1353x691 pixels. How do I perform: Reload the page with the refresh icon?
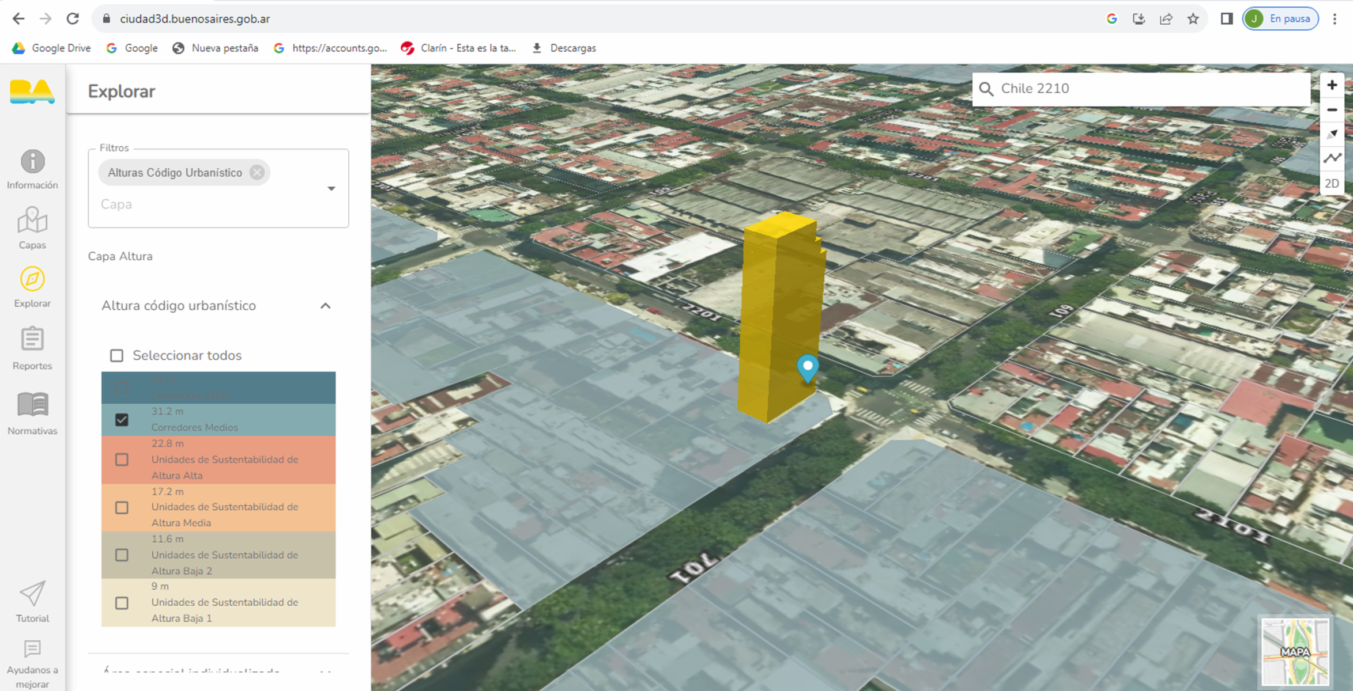tap(73, 18)
